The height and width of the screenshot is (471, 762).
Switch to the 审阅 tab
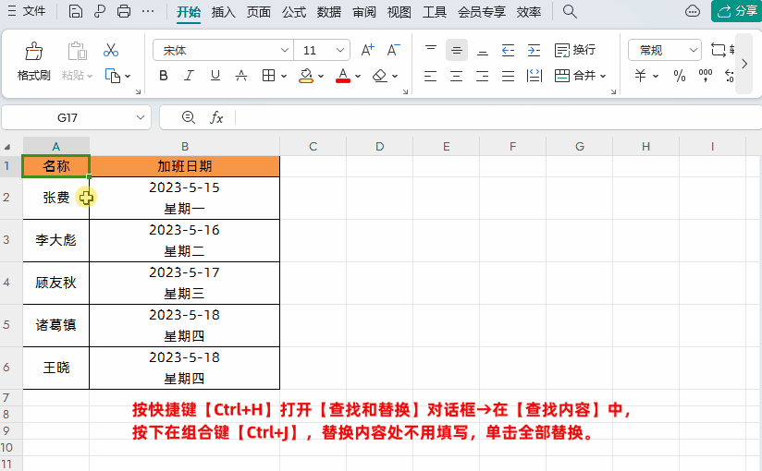point(364,12)
